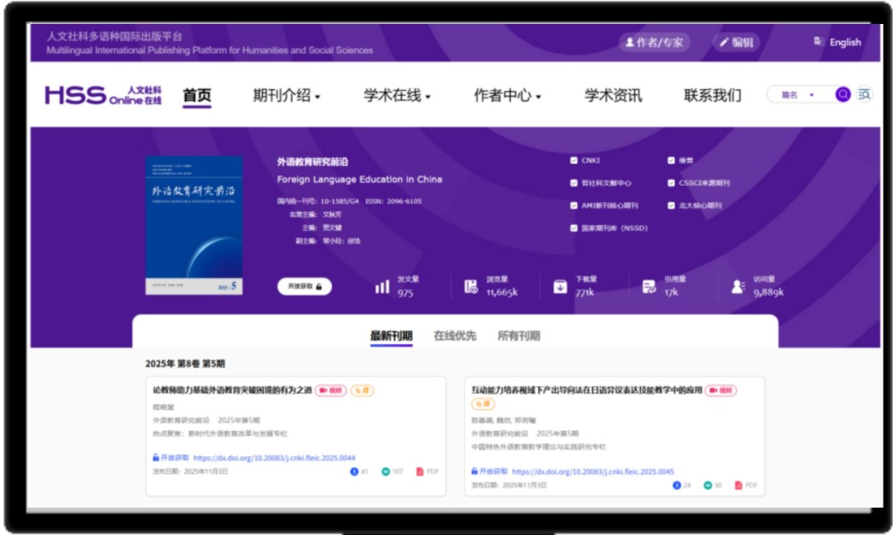This screenshot has width=893, height=535.
Task: Click the 引用量 citation icon
Action: [649, 287]
